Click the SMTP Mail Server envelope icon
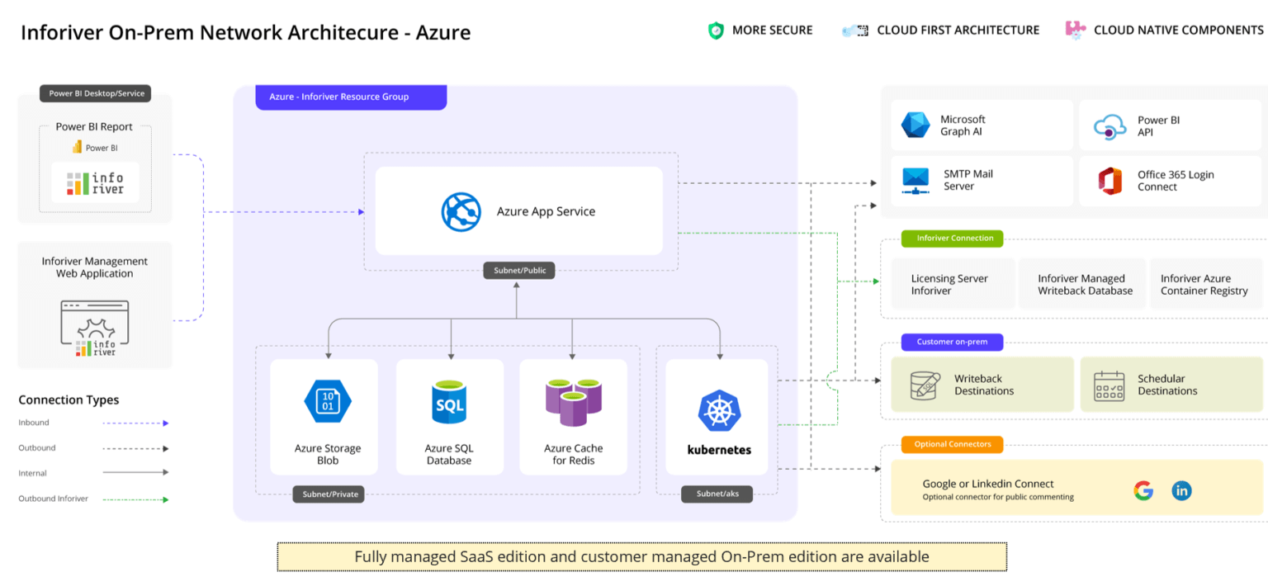This screenshot has height=577, width=1268. [x=916, y=181]
